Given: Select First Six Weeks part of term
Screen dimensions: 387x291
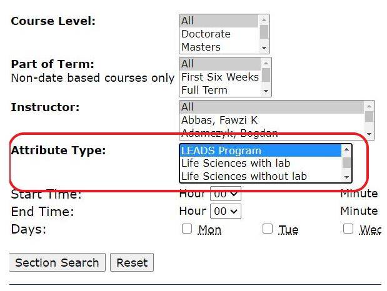Looking at the screenshot, I should (219, 77).
